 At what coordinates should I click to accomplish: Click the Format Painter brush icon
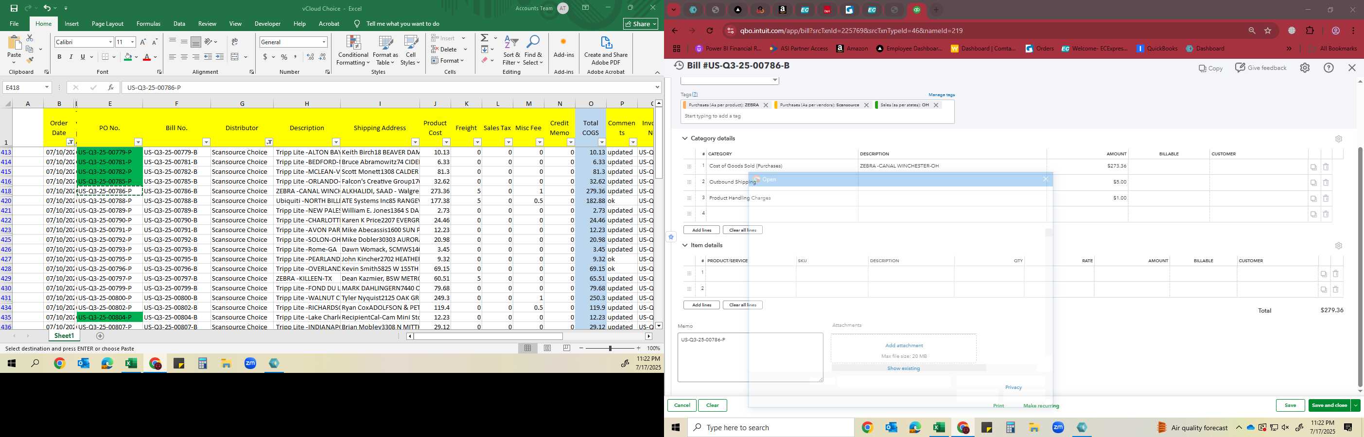30,60
